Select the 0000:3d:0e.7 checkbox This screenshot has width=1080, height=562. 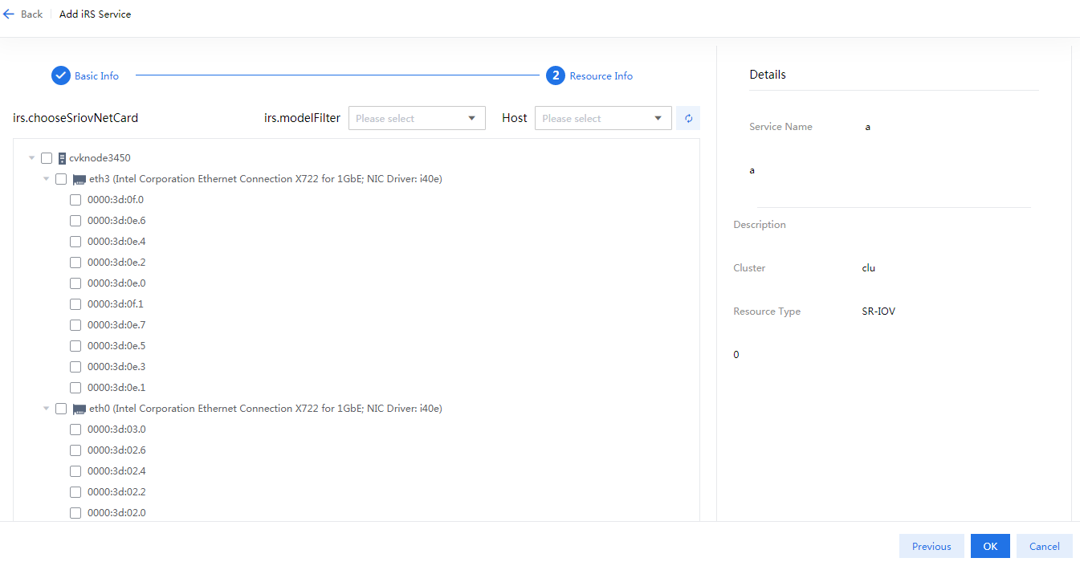pos(75,325)
